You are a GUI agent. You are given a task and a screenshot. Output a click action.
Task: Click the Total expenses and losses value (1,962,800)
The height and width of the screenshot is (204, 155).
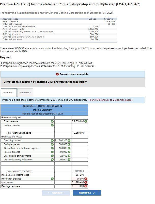(78, 171)
